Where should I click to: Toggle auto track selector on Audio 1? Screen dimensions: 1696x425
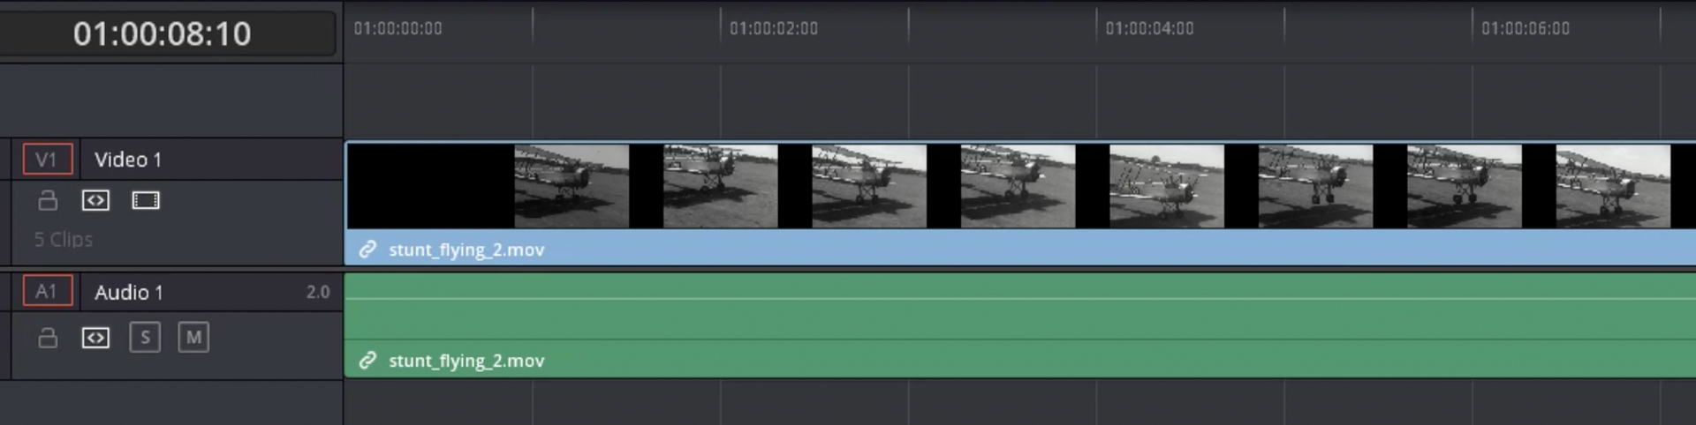pos(95,338)
